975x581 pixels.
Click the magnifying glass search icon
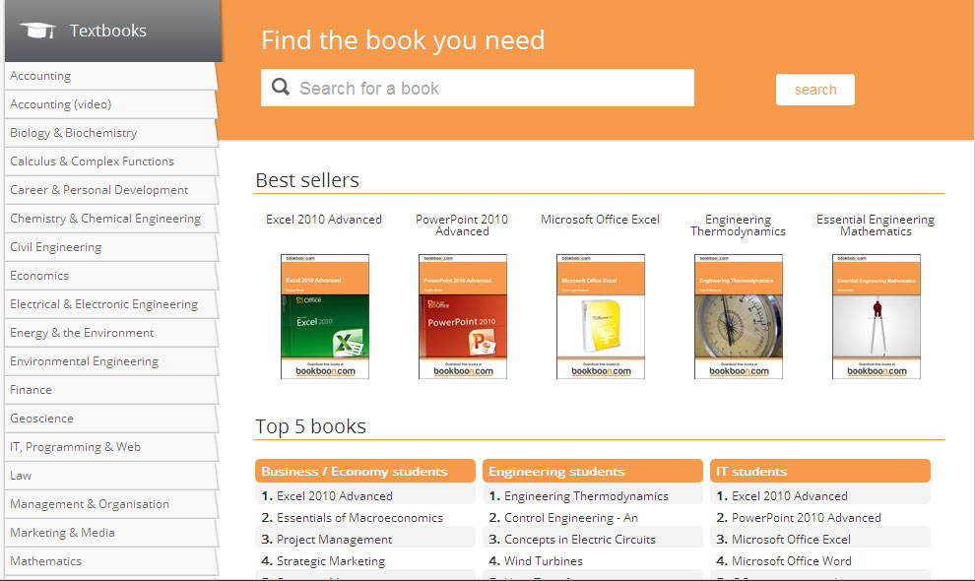coord(281,87)
